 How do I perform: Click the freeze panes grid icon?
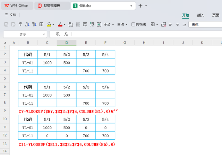(153, 24)
